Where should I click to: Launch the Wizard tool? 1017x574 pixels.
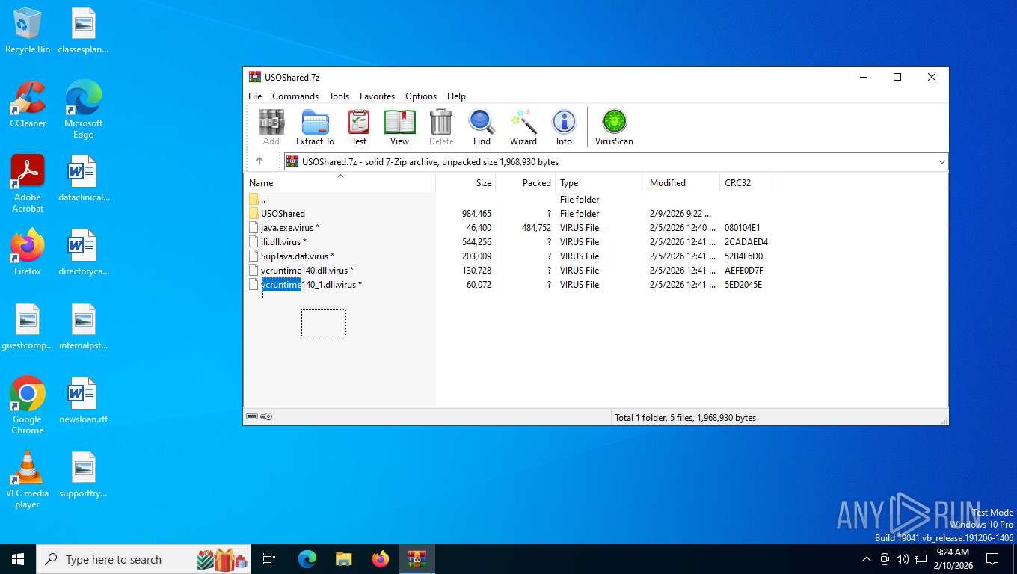[523, 127]
